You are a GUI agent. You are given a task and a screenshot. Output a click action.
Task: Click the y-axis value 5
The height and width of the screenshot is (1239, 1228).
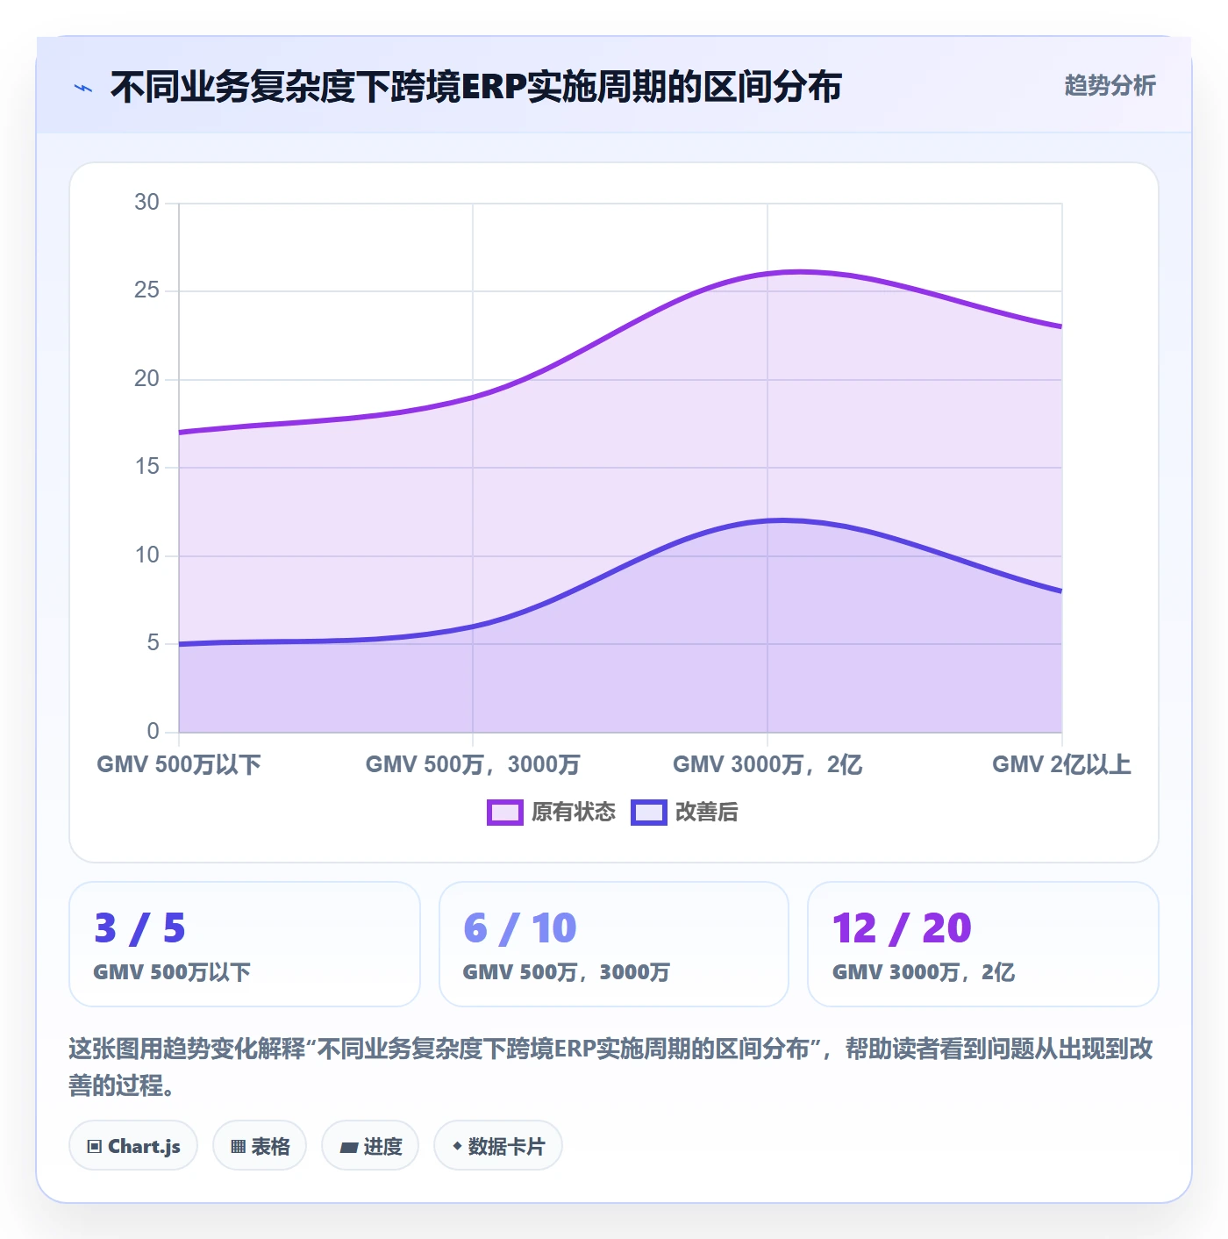[x=153, y=643]
